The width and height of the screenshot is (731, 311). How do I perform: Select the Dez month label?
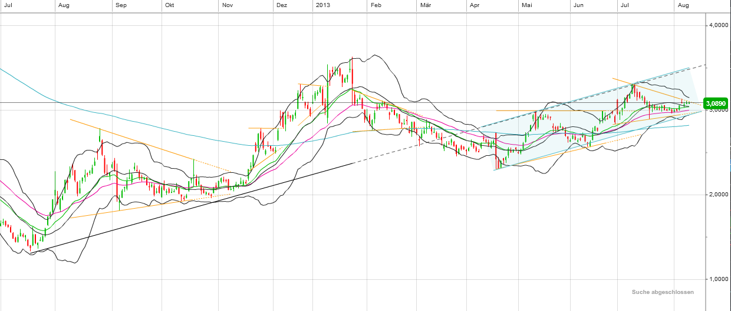(282, 5)
